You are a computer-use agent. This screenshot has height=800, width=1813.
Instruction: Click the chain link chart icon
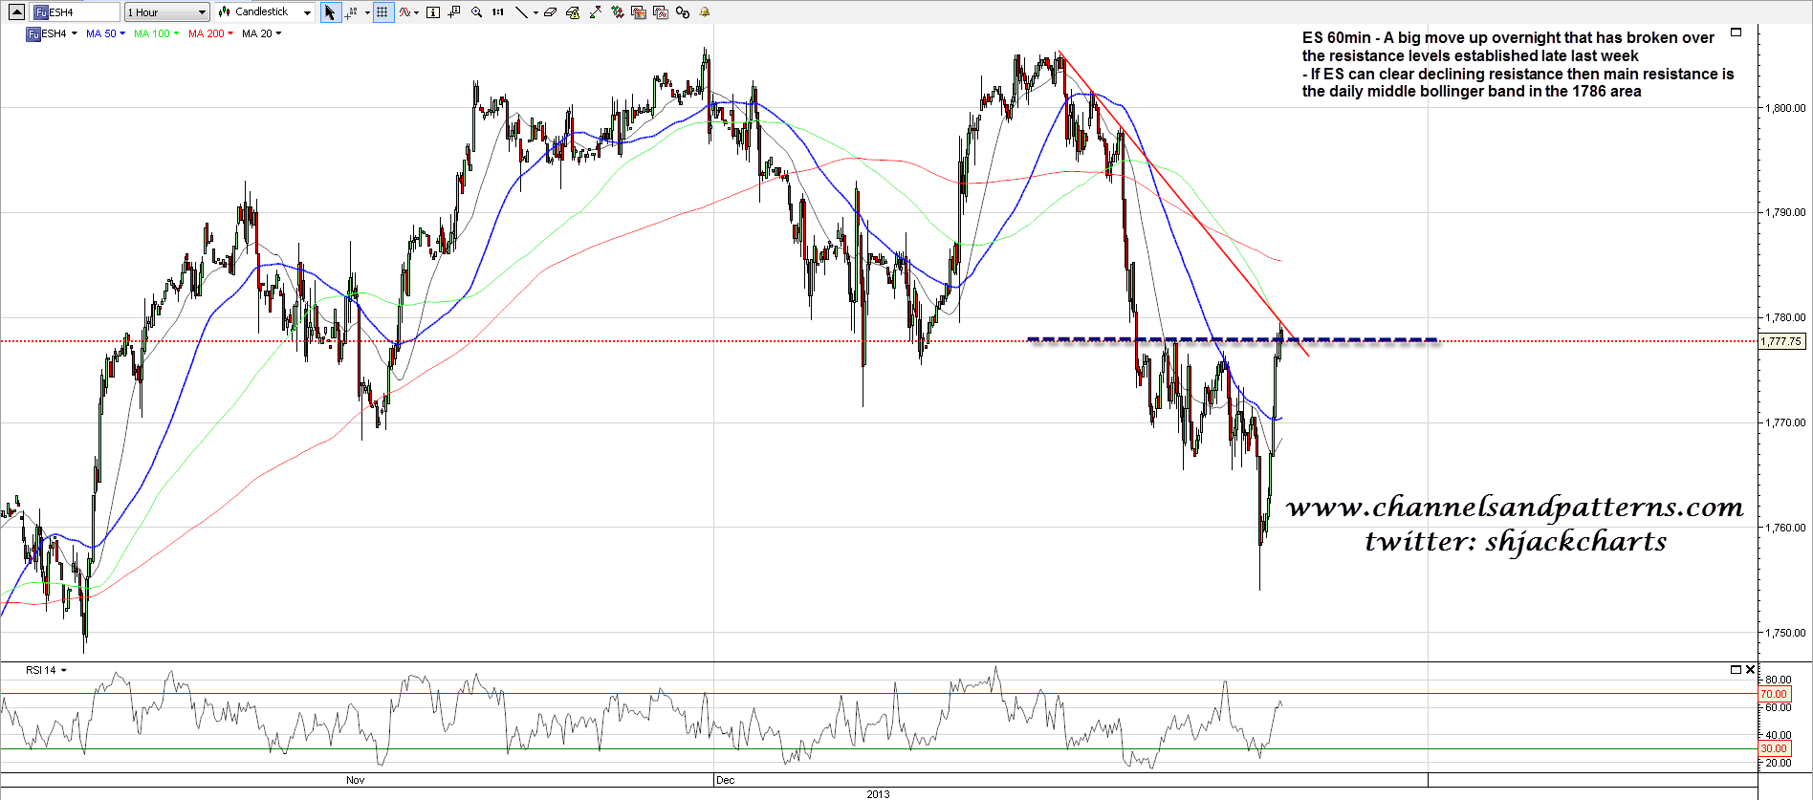683,12
